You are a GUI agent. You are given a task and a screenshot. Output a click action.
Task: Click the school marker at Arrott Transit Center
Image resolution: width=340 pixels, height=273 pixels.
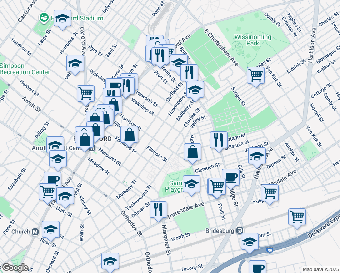coord(55,144)
